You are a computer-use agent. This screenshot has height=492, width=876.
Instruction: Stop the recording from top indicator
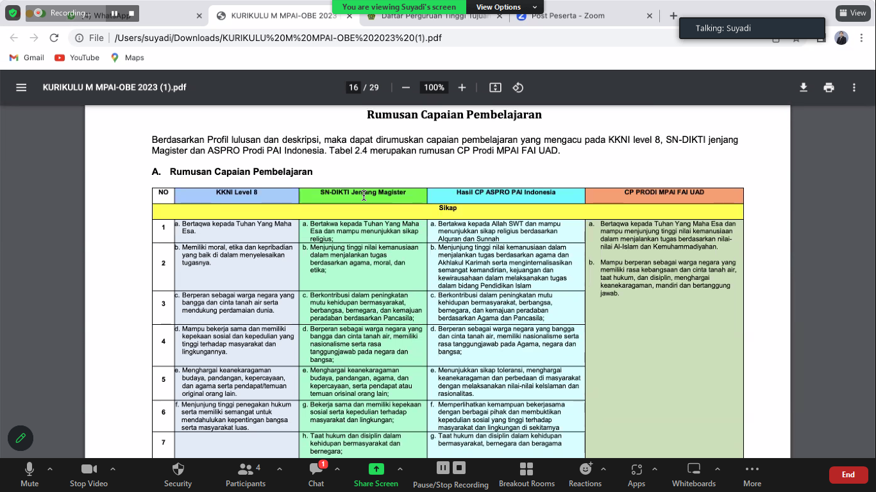pos(131,13)
